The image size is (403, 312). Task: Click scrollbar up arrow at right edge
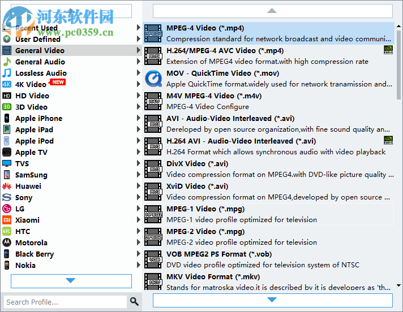pyautogui.click(x=398, y=26)
